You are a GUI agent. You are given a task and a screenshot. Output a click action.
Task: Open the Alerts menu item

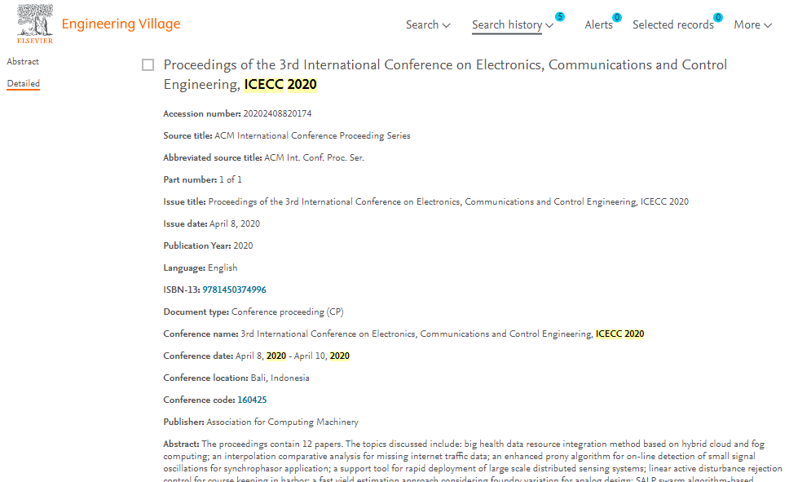click(x=598, y=24)
